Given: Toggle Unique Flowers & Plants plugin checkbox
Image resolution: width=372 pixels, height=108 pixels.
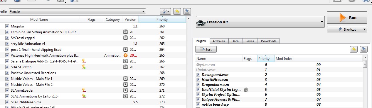Looking at the screenshot, I should click(x=198, y=100).
